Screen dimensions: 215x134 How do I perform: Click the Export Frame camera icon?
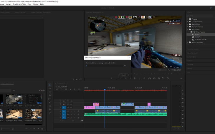click(x=159, y=78)
